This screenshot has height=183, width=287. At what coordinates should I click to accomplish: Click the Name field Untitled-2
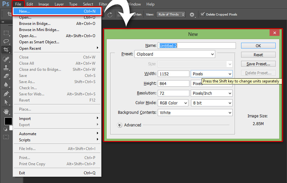coord(197,46)
